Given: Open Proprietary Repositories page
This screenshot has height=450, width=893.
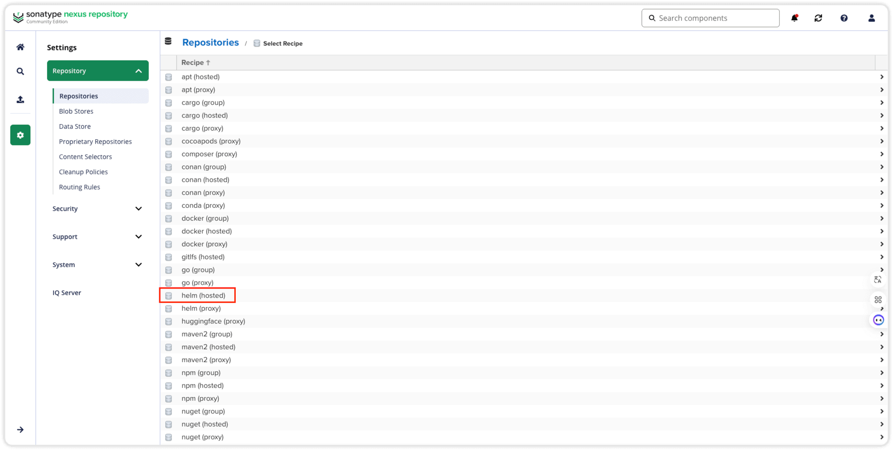Looking at the screenshot, I should tap(95, 142).
